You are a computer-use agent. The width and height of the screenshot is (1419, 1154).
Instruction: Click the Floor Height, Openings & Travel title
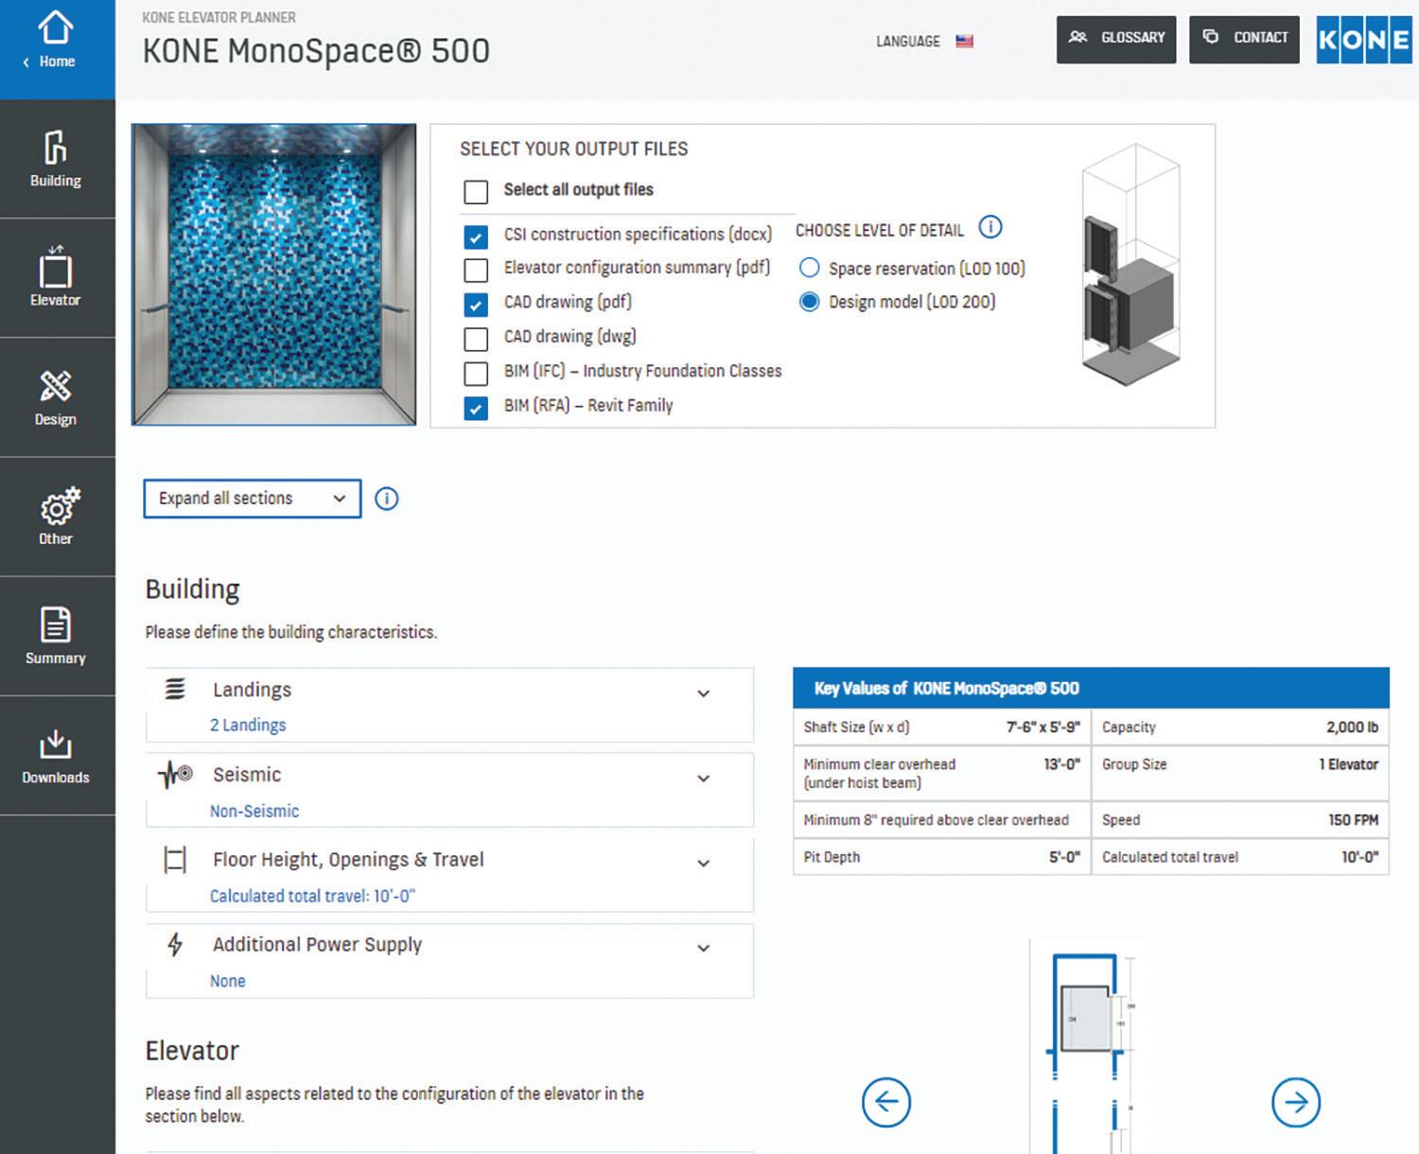click(348, 860)
